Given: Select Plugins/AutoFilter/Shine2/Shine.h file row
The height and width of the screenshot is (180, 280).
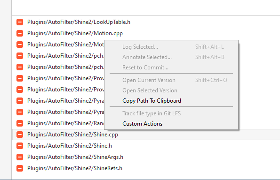Looking at the screenshot, I should (x=146, y=146).
